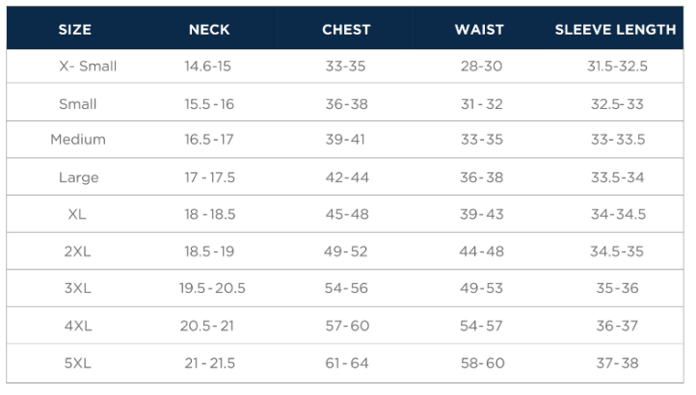Viewport: 696px width, 395px height.
Task: Click the Medium size row label
Action: [77, 140]
